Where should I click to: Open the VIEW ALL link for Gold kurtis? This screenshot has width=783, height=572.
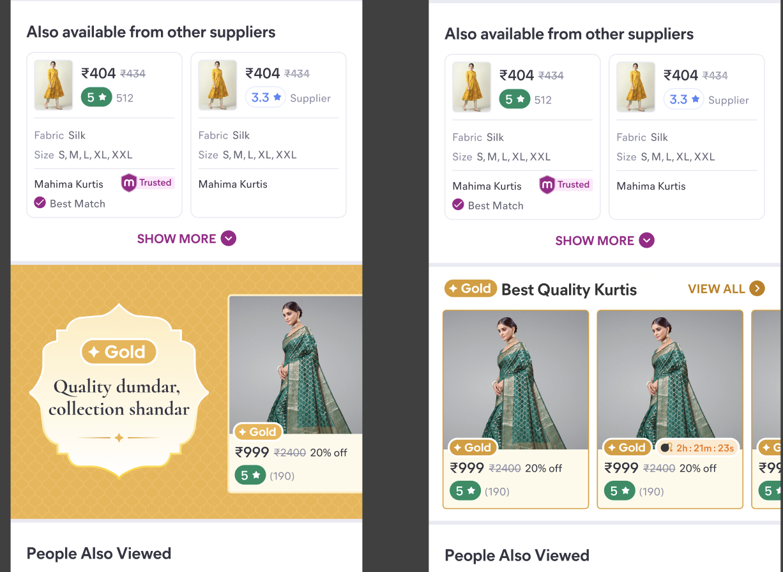(x=717, y=289)
